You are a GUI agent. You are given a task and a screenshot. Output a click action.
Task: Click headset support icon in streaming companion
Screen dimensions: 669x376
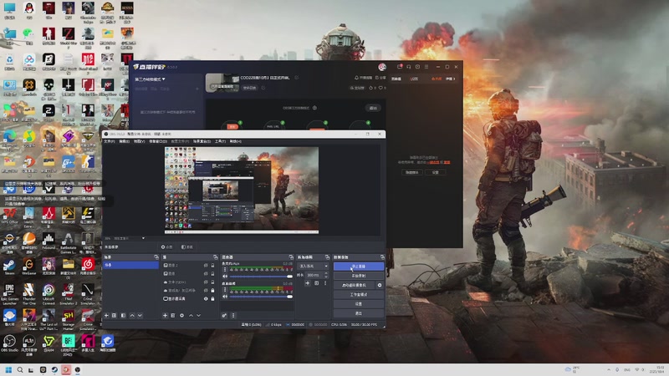pos(409,67)
